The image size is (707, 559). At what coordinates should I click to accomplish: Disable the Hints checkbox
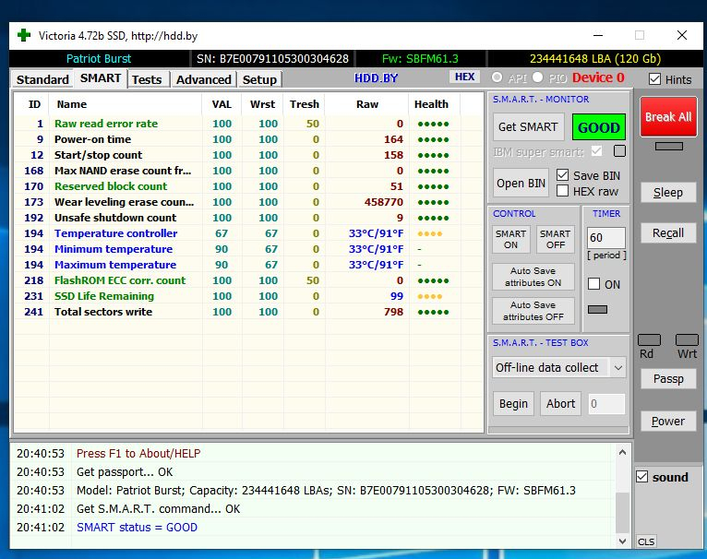[x=654, y=79]
